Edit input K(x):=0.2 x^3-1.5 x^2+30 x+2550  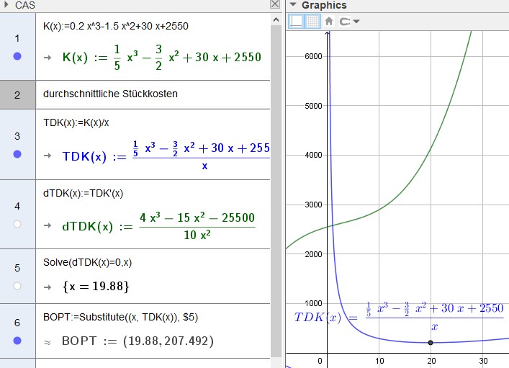point(116,26)
